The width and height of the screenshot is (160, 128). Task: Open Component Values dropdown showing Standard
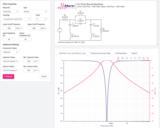(11, 52)
